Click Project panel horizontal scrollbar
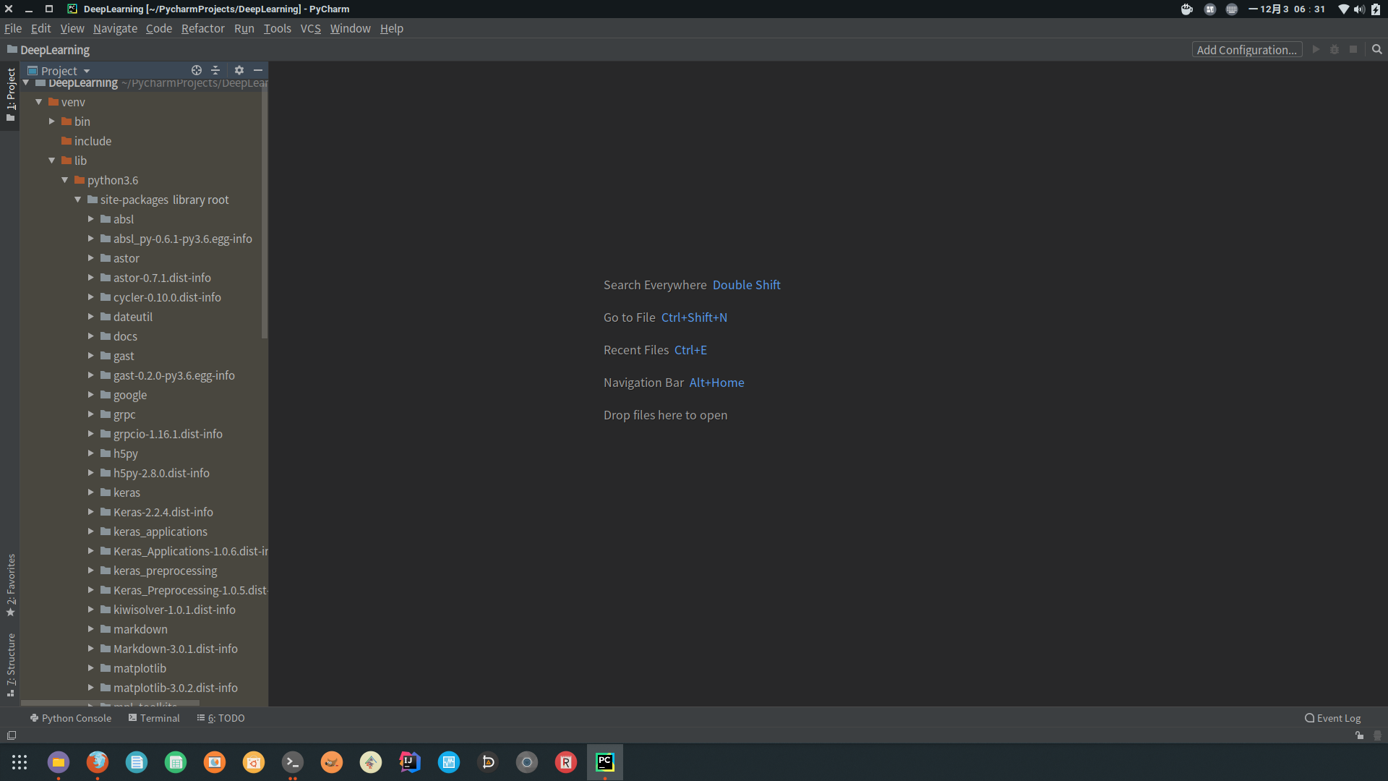Screen dimensions: 1388x781 coord(110,702)
